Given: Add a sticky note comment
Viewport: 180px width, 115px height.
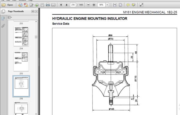Looking at the screenshot, I should [128, 5].
